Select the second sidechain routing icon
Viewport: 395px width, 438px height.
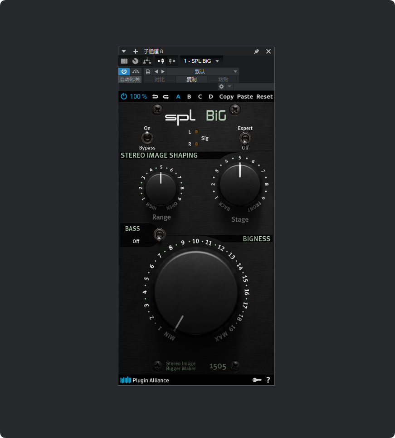coord(172,61)
